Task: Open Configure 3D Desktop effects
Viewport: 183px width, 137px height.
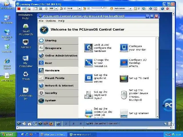Action: click(x=133, y=63)
